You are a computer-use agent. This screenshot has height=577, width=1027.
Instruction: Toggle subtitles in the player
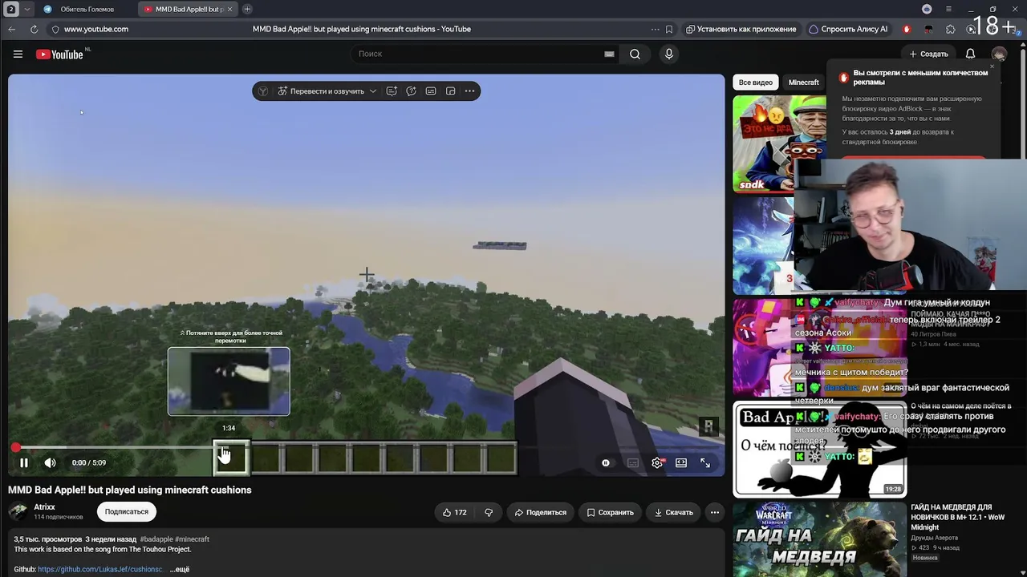click(633, 462)
